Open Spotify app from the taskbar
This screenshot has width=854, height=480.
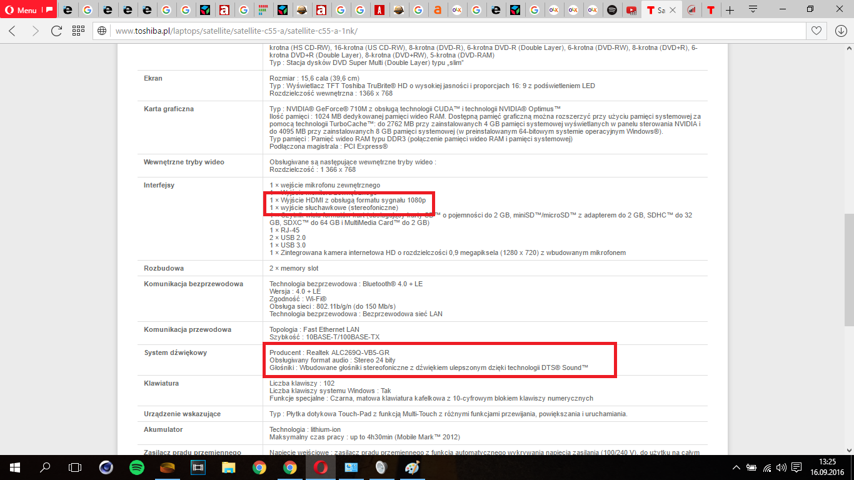(137, 467)
